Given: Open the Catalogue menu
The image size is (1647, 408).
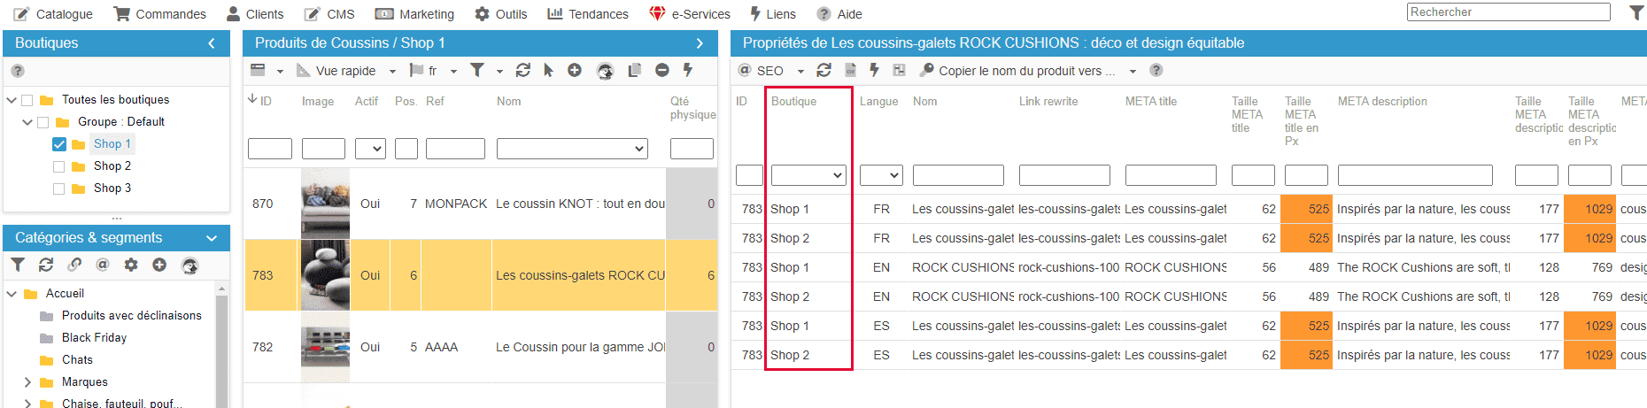Looking at the screenshot, I should click(53, 14).
